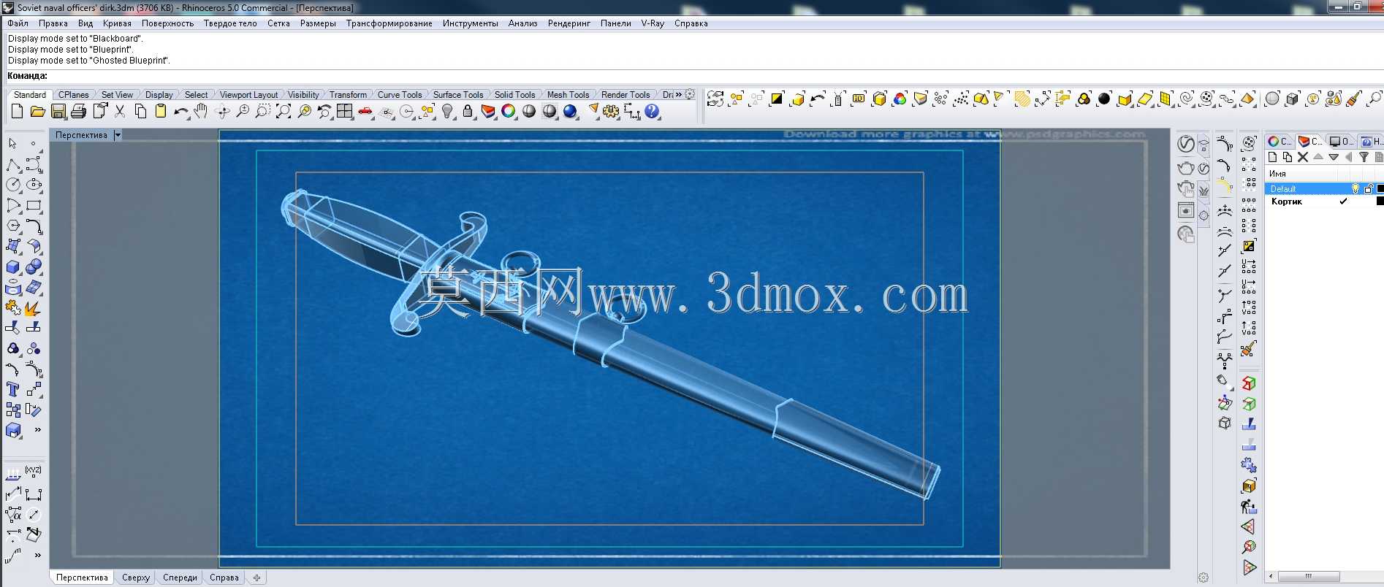Expand more tools in left sidebar lower chevron
Image resolution: width=1384 pixels, height=587 pixels.
[x=38, y=555]
